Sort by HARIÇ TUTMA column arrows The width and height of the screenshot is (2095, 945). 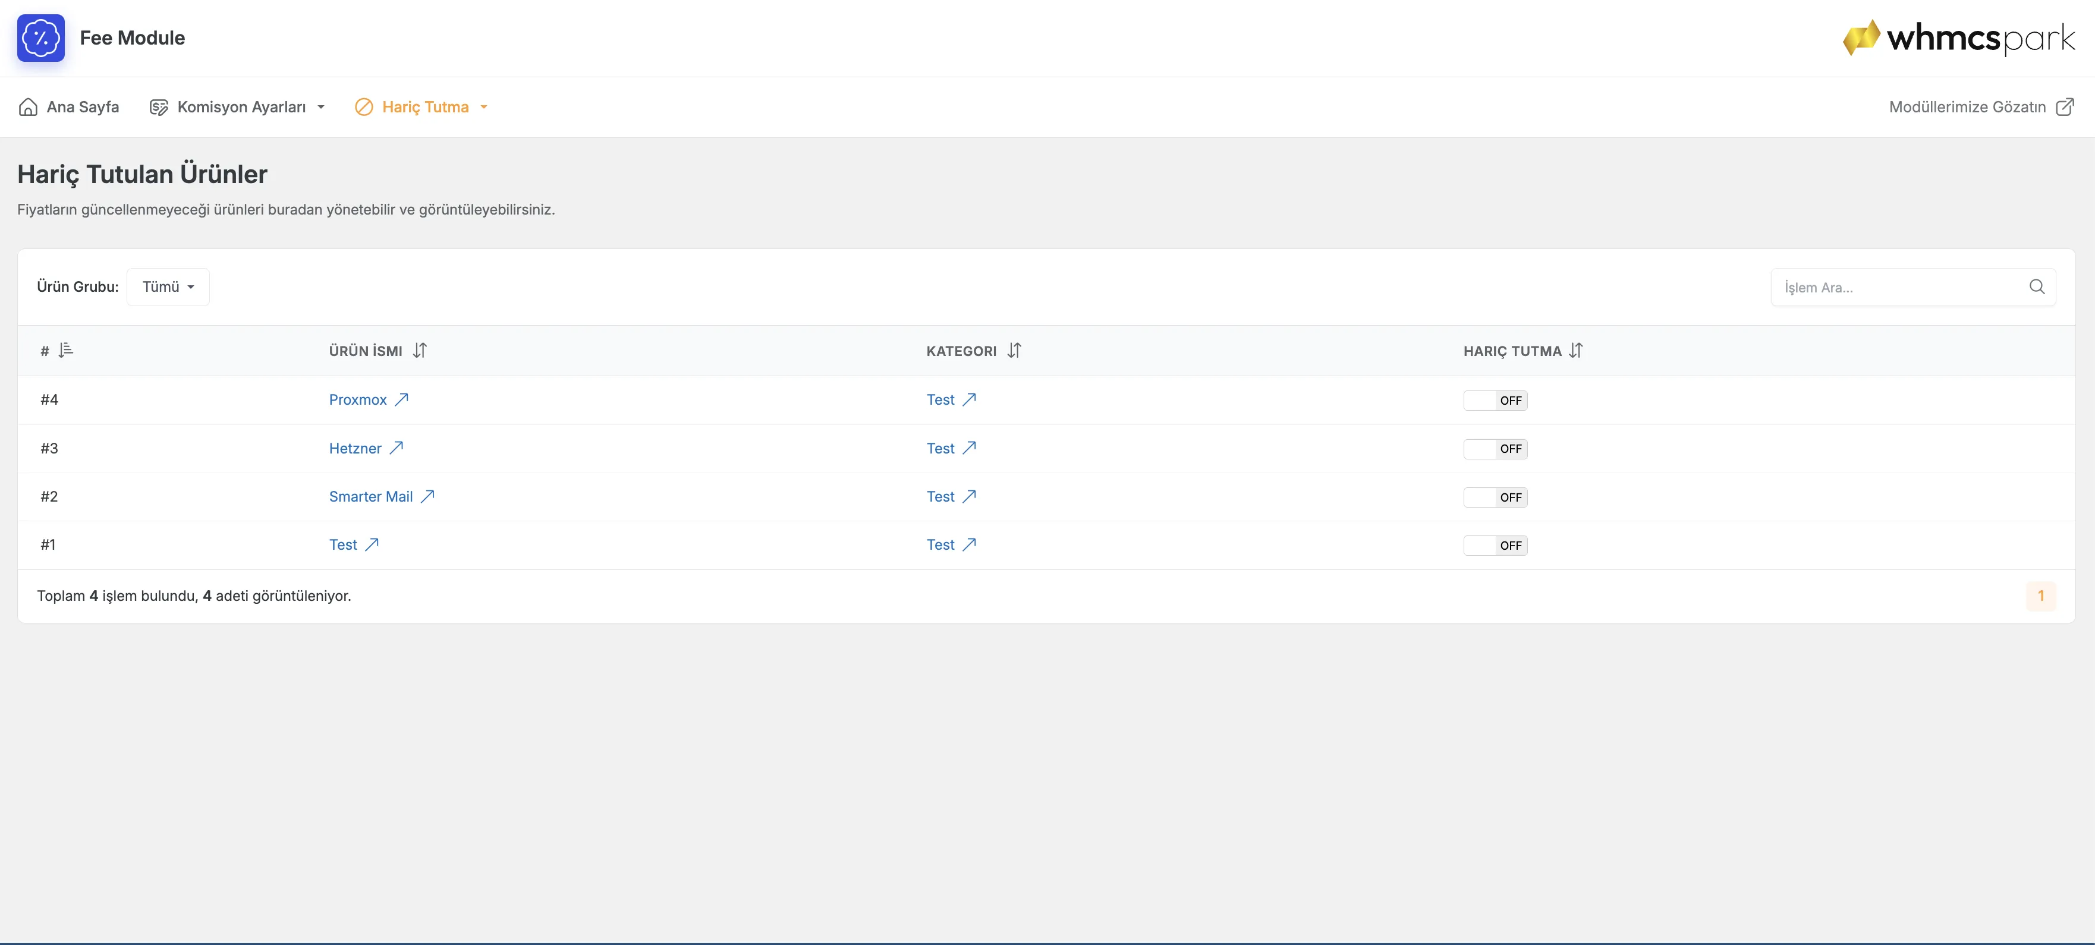coord(1576,349)
